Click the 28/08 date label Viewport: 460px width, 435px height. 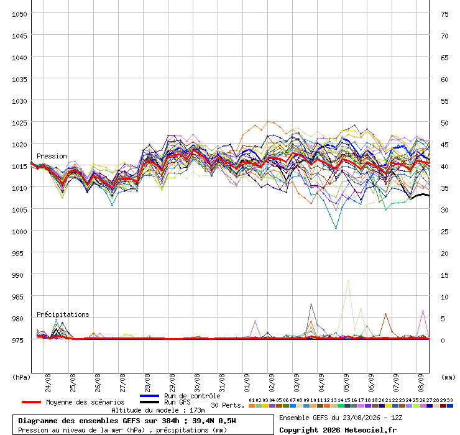point(147,383)
